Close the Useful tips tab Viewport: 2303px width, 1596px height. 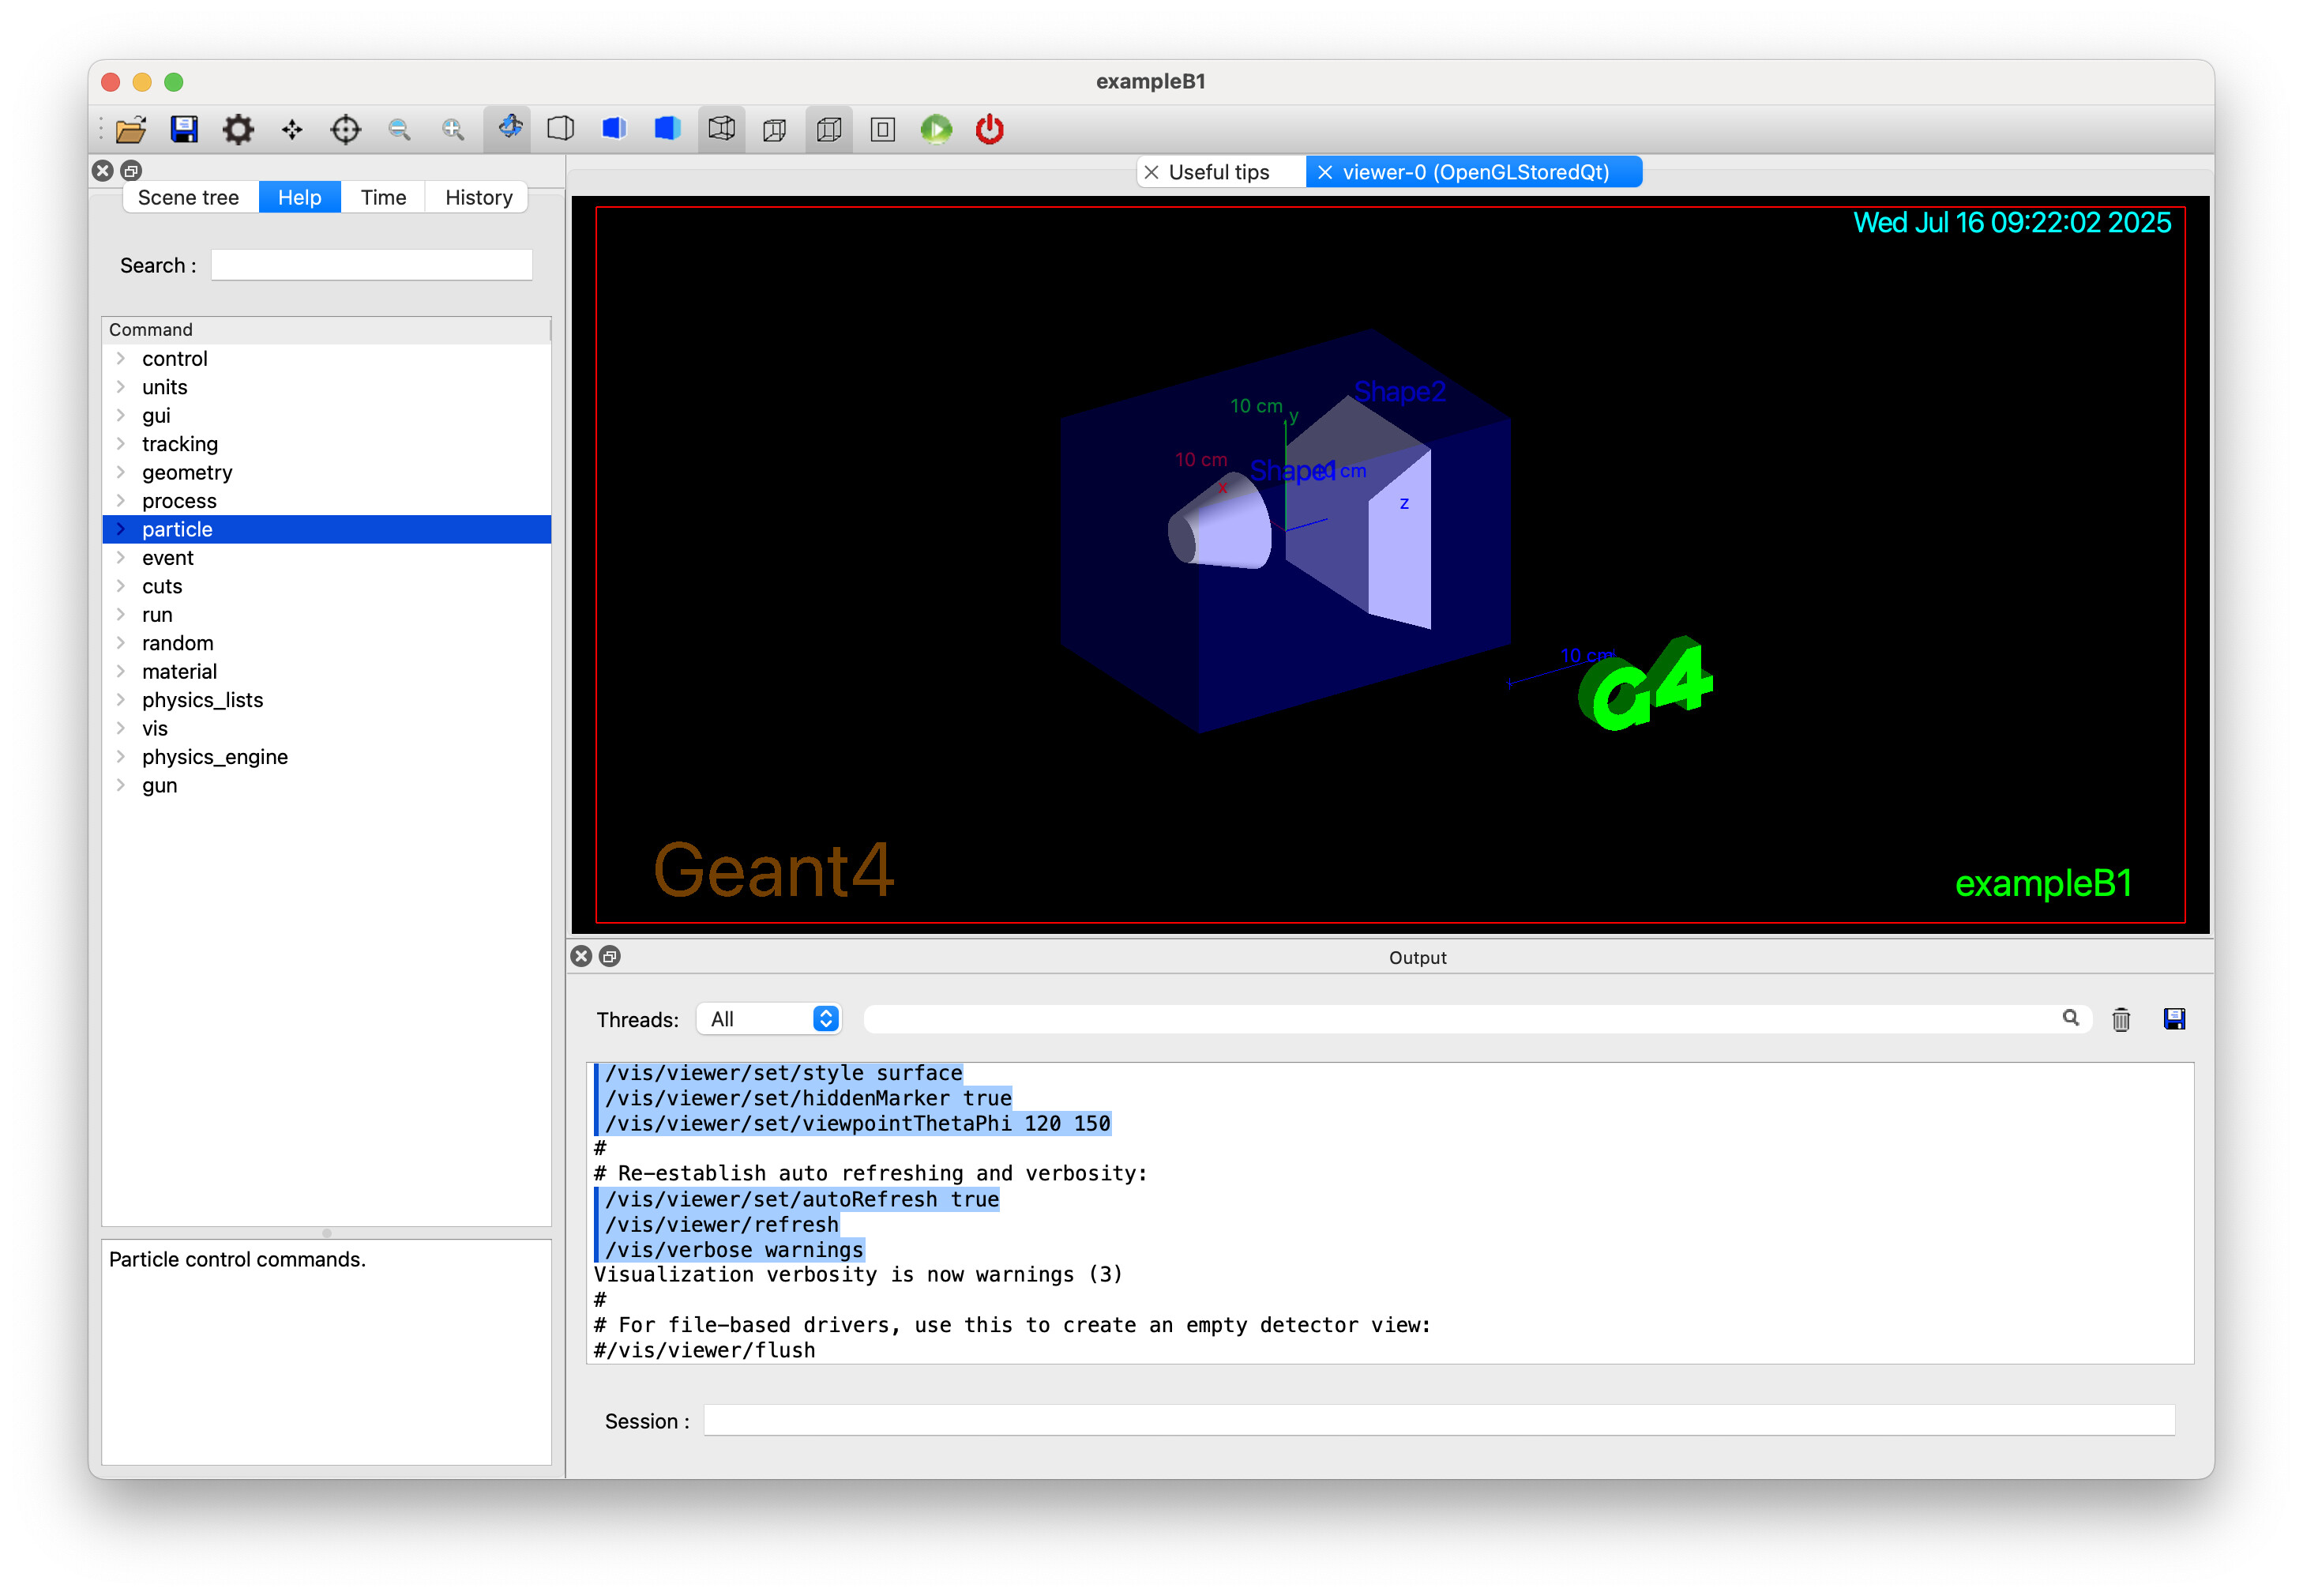pyautogui.click(x=1151, y=172)
